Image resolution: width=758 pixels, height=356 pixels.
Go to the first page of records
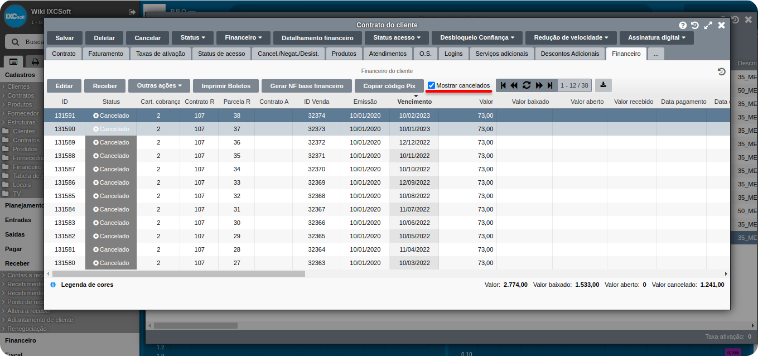503,85
